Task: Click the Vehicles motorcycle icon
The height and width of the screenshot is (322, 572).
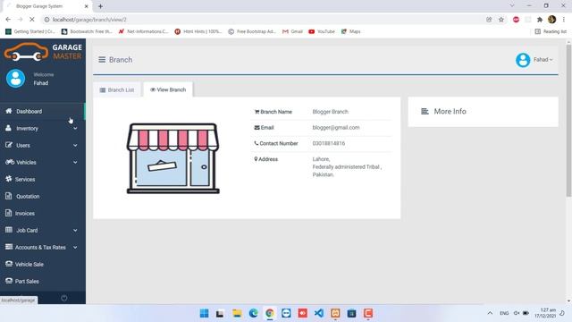Action: pos(10,162)
